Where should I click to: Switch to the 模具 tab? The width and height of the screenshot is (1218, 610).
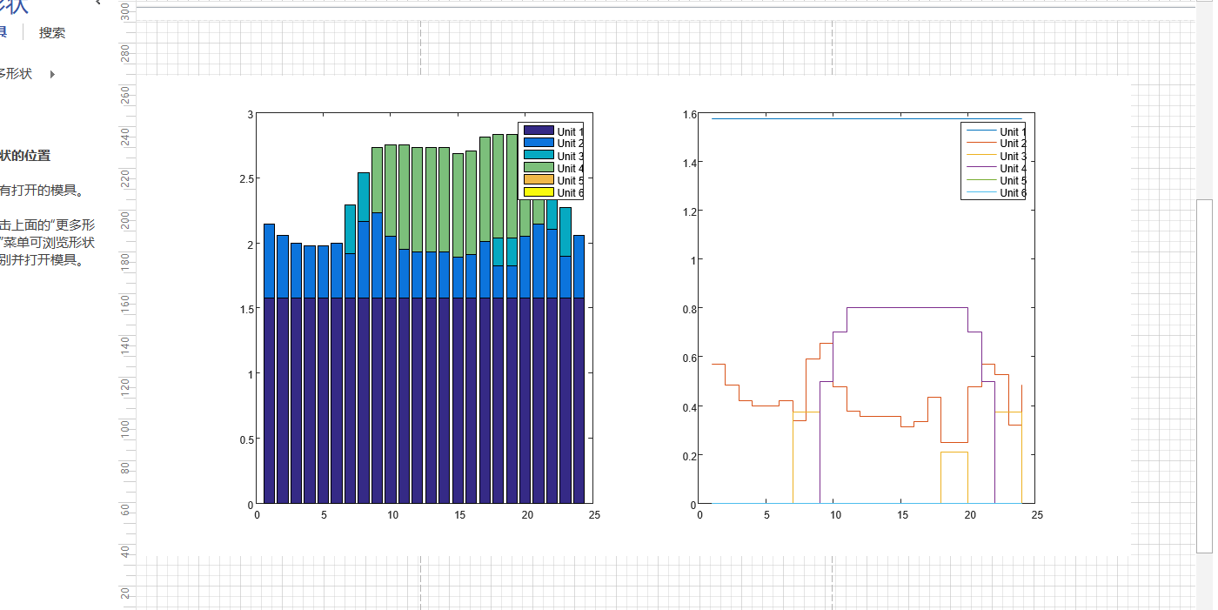click(3, 33)
